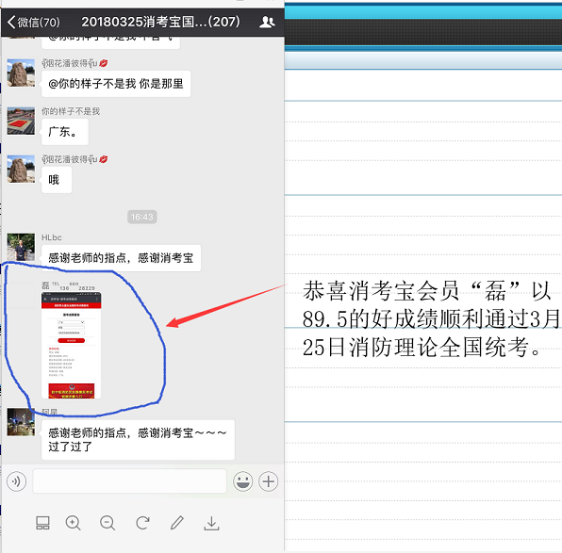Click the zoom in magnifier icon
Screen dimensions: 562x553
pos(74,523)
